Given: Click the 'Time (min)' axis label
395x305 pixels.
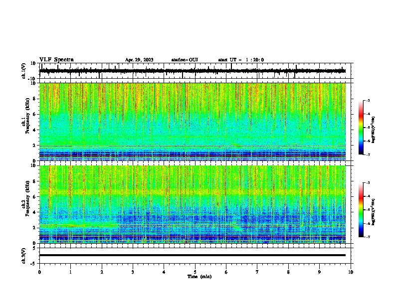Looking at the screenshot, I should tap(199, 277).
